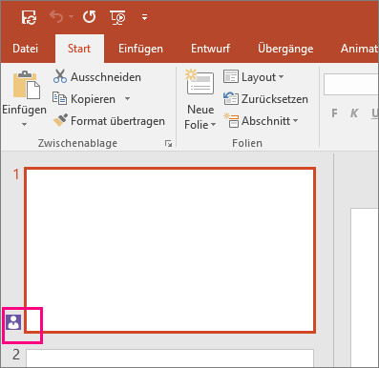The height and width of the screenshot is (368, 379).
Task: Select the Format übertragen paintbrush icon
Action: pyautogui.click(x=60, y=120)
